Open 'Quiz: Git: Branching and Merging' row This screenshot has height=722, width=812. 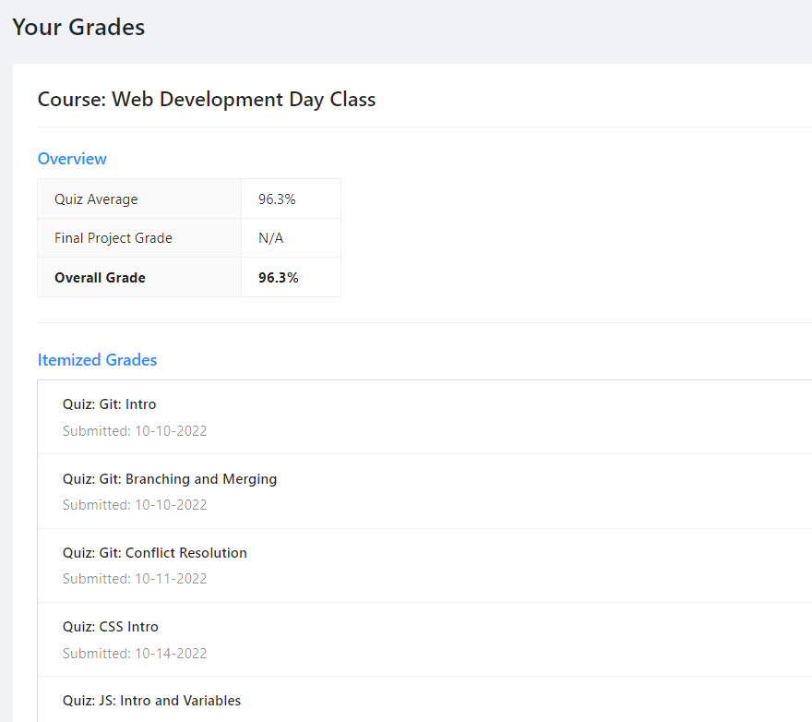pos(424,491)
